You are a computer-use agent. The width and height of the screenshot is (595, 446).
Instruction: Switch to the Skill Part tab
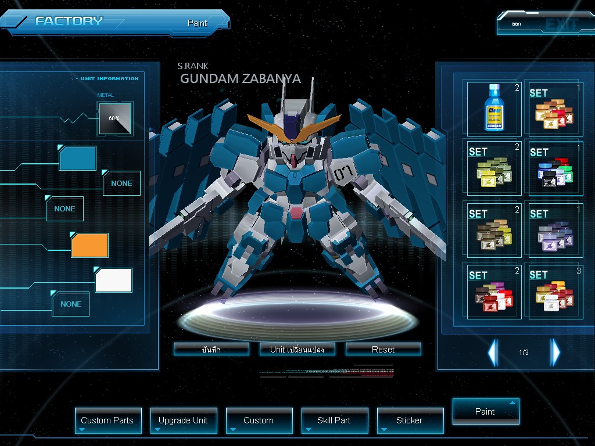click(335, 420)
